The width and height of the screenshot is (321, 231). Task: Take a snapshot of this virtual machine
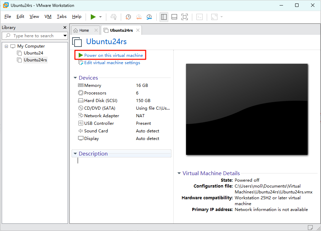coord(128,17)
